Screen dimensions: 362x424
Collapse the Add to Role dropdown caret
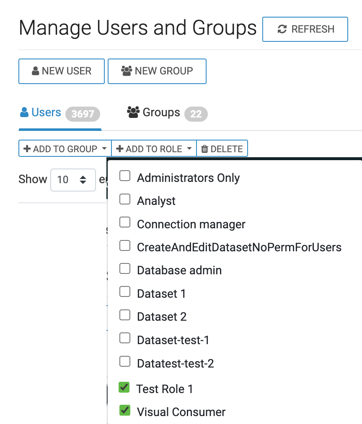click(189, 149)
